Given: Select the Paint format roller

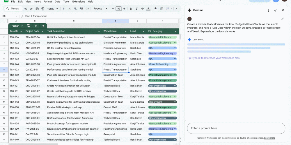Looking at the screenshot, I should 43,9.
